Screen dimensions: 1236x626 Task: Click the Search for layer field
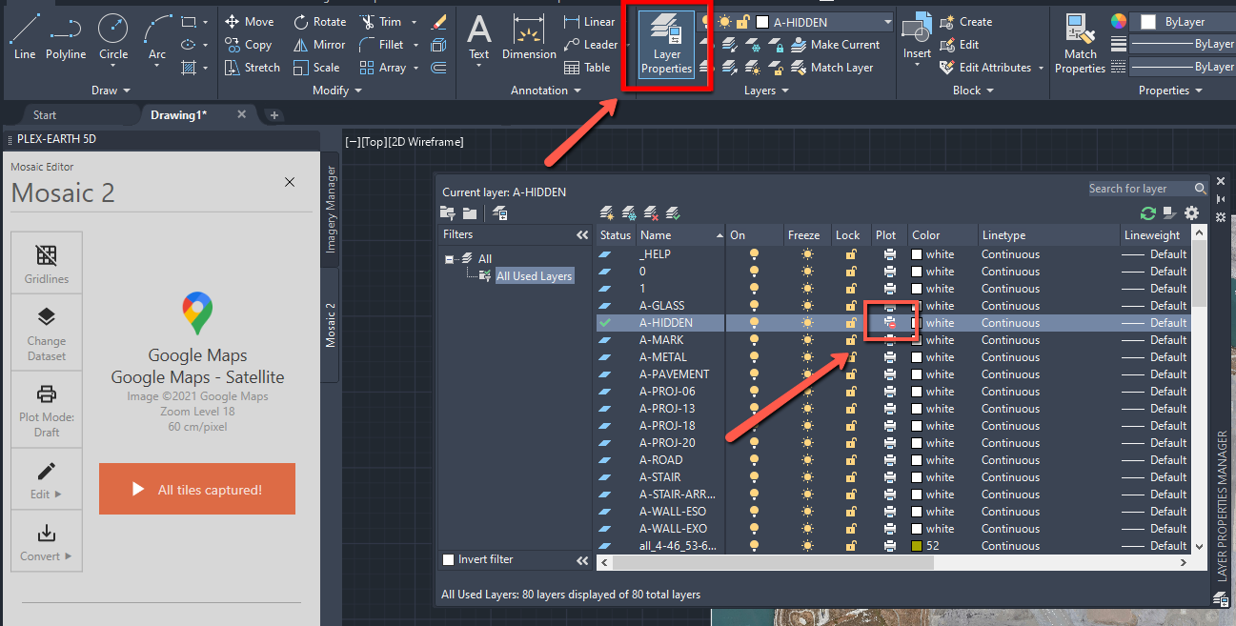1147,189
